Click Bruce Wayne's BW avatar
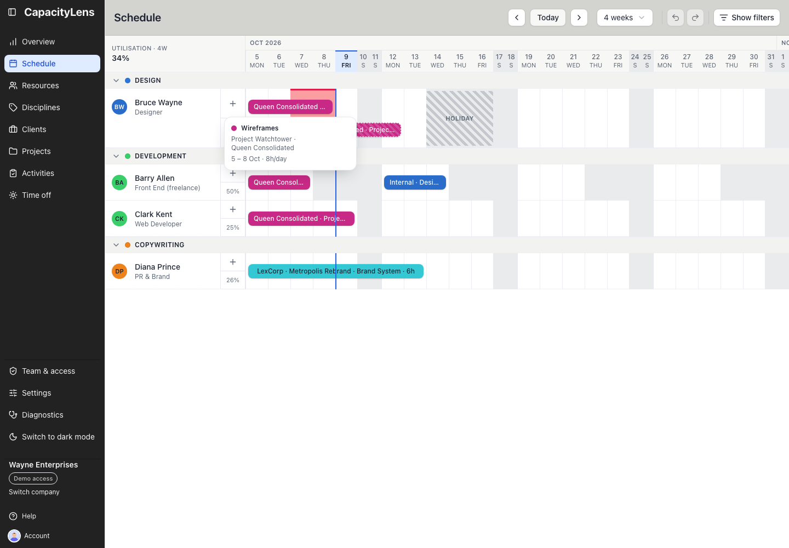 119,107
